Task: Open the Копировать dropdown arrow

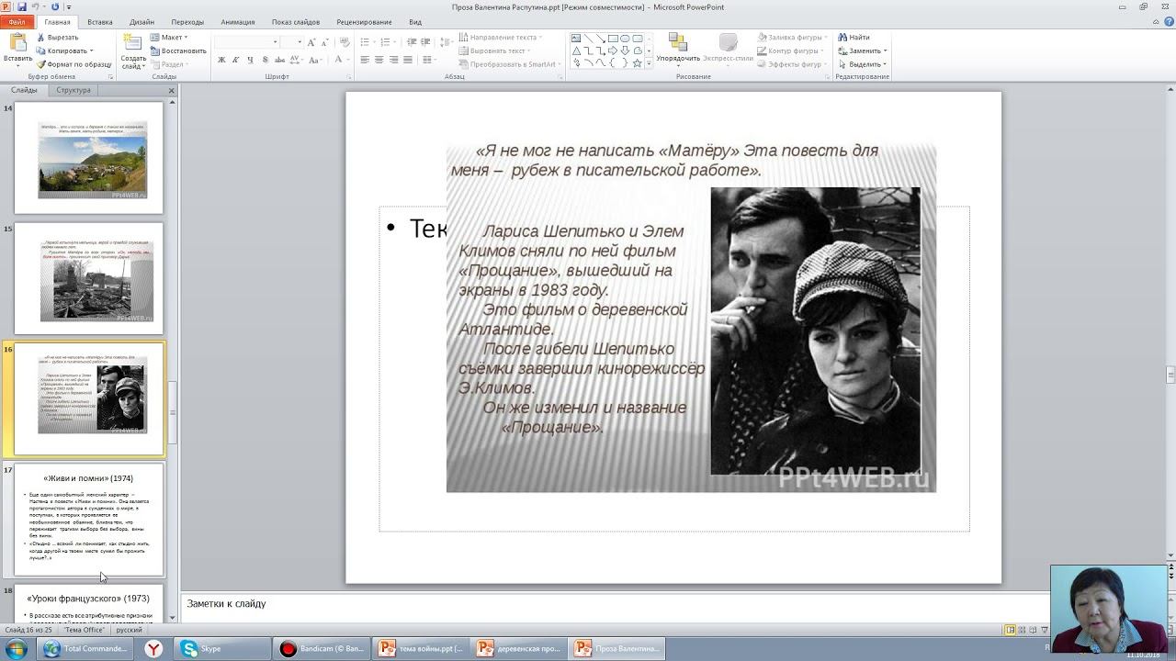Action: point(92,51)
